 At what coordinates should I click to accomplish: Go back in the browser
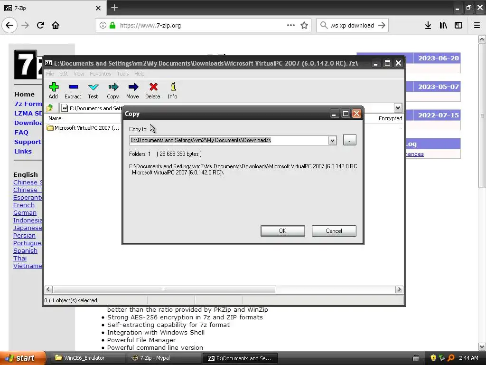point(9,25)
